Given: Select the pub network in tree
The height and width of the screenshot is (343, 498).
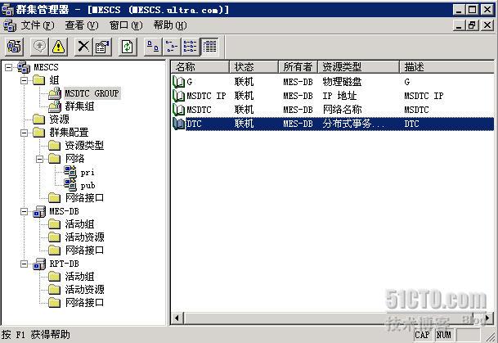Looking at the screenshot, I should point(87,185).
